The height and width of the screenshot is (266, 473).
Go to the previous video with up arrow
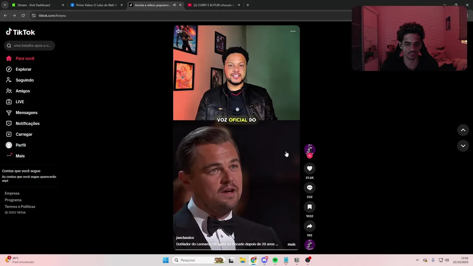463,130
